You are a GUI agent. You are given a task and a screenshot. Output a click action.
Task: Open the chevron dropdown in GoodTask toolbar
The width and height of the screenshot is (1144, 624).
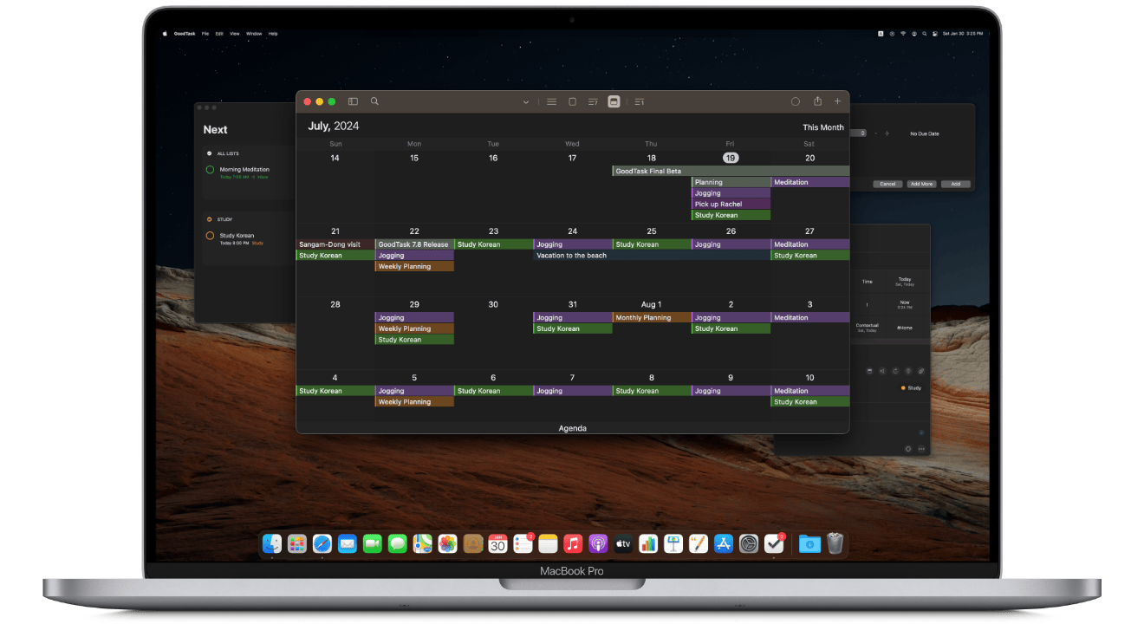click(525, 102)
